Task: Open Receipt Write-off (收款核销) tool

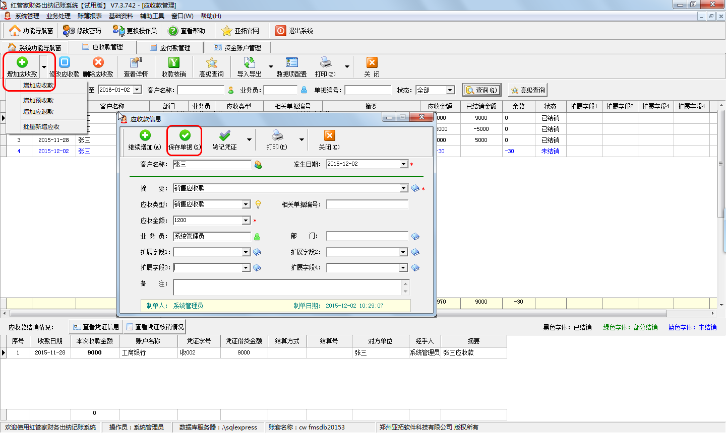Action: pos(173,62)
